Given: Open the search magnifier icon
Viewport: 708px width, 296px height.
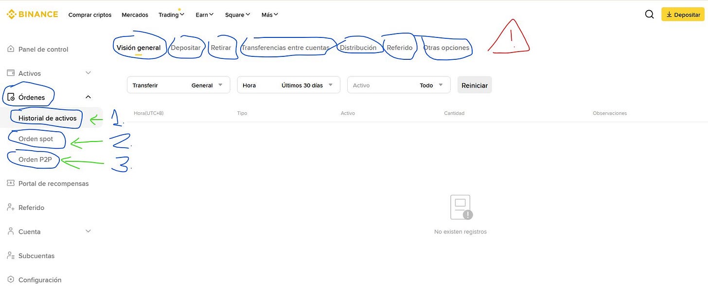Looking at the screenshot, I should (649, 15).
